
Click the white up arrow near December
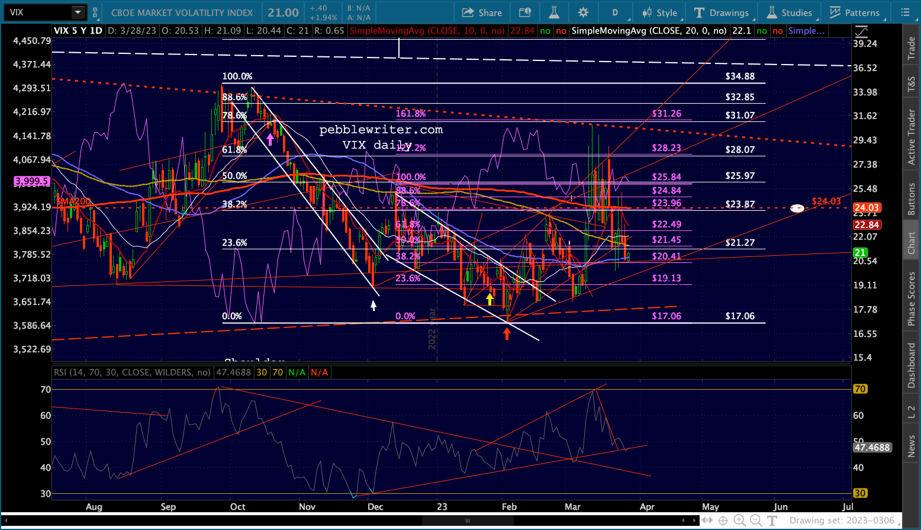tap(373, 305)
